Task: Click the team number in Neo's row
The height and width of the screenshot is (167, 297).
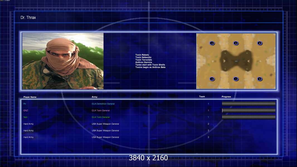Action: pyautogui.click(x=208, y=117)
